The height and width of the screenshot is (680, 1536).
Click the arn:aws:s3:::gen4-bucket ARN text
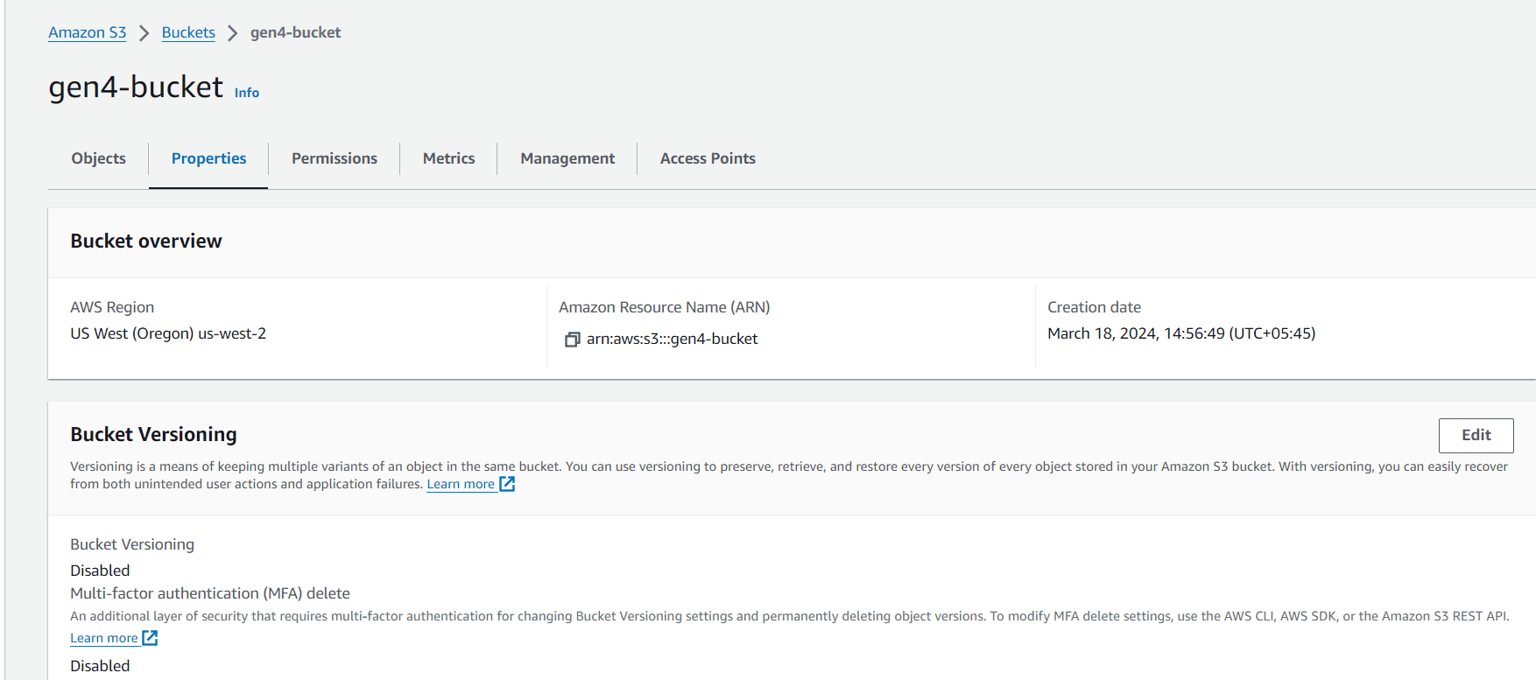tap(672, 339)
